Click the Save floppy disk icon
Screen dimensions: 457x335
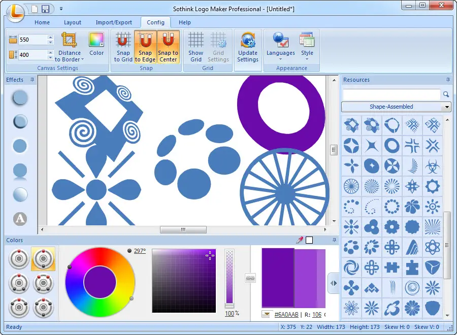(46, 9)
